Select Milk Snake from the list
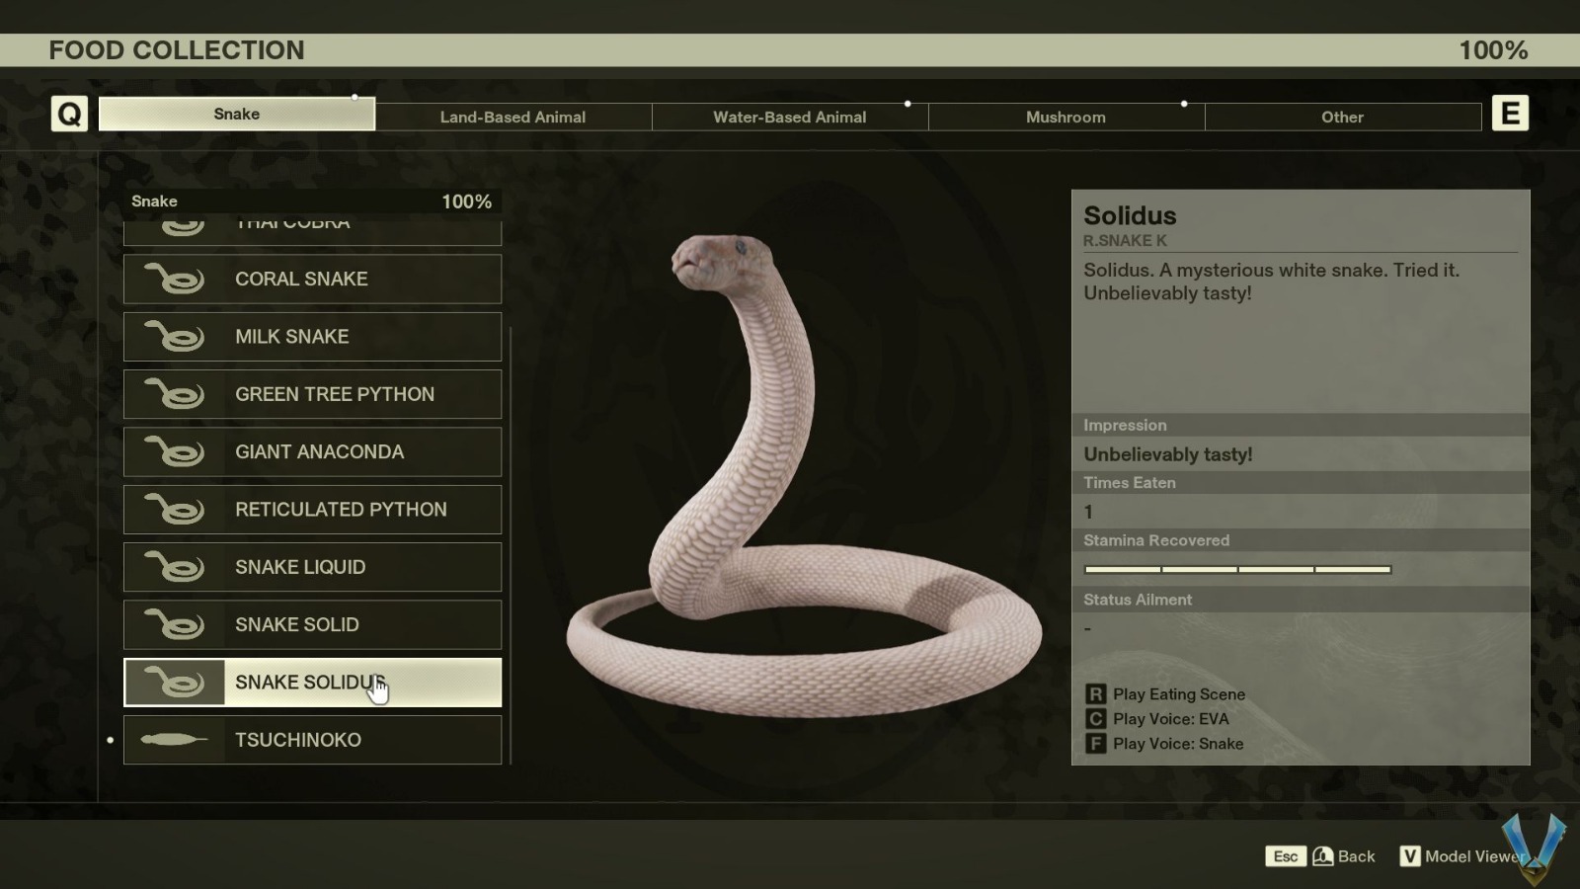 pos(312,337)
